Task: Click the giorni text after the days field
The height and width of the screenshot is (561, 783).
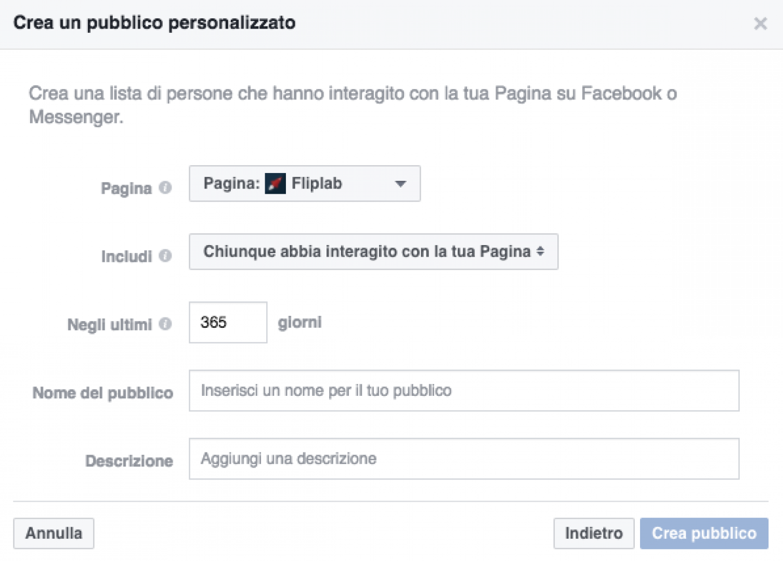Action: tap(299, 323)
